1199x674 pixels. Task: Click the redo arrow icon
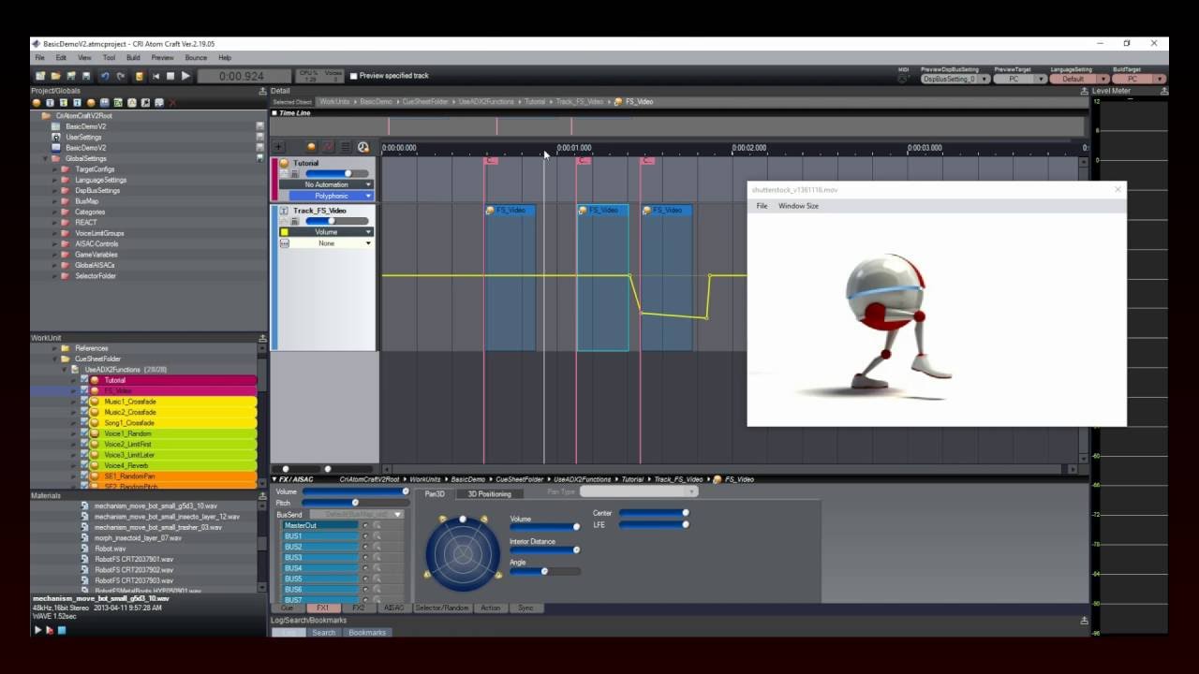[119, 76]
